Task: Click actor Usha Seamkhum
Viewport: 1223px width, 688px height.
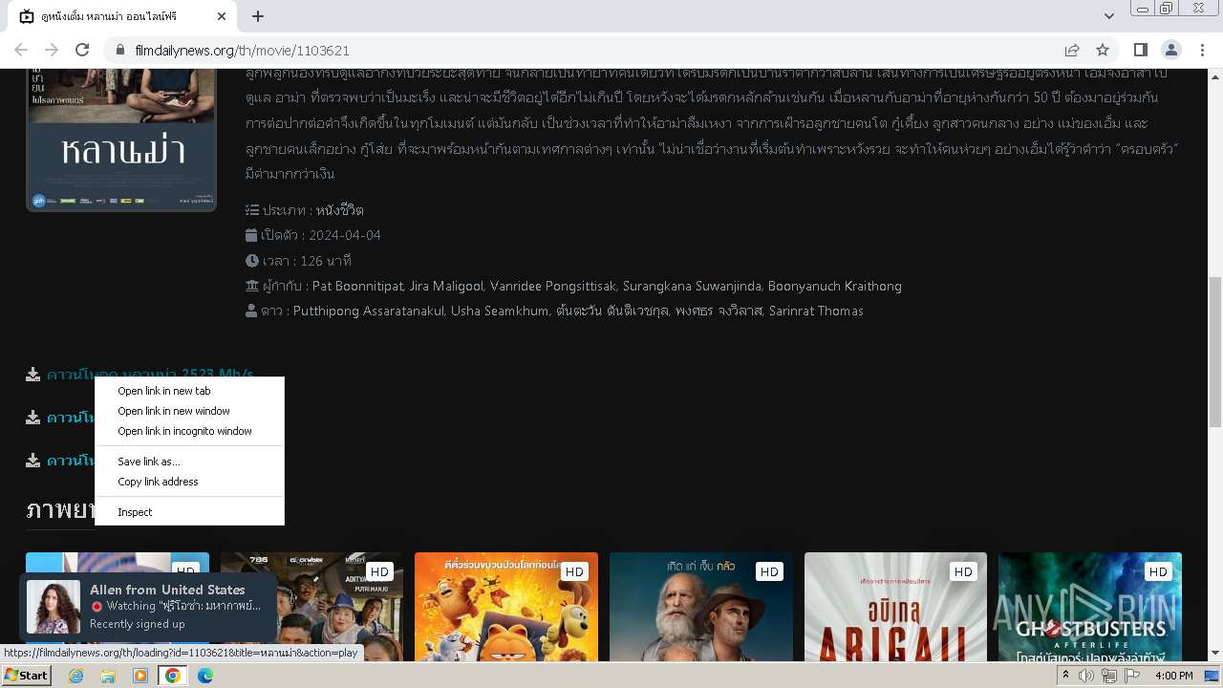Action: tap(500, 311)
